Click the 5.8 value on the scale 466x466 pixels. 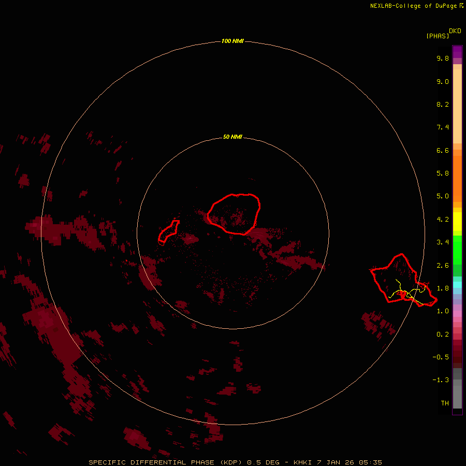pos(443,173)
